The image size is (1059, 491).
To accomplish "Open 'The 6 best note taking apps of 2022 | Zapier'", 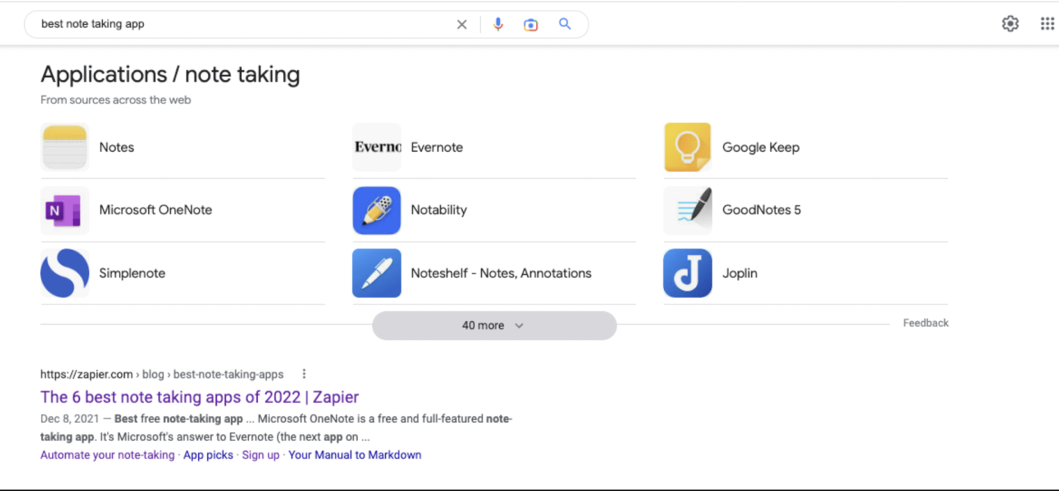I will [200, 397].
